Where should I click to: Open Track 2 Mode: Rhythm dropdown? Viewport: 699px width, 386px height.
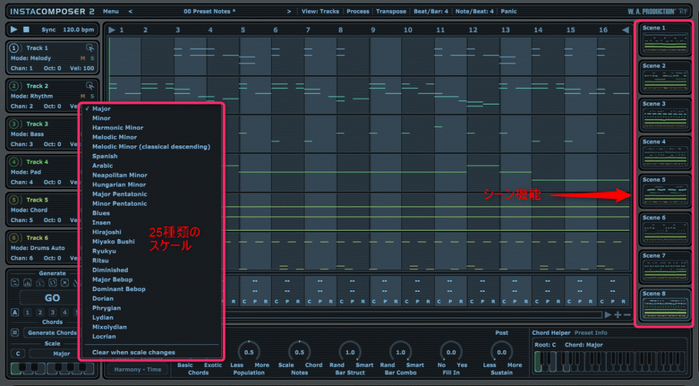(31, 96)
